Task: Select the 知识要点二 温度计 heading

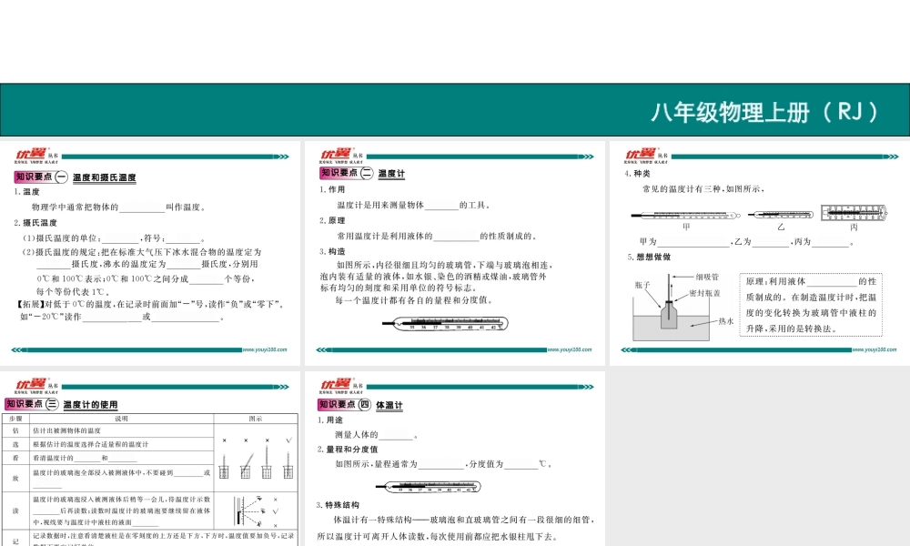Action: 362,173
